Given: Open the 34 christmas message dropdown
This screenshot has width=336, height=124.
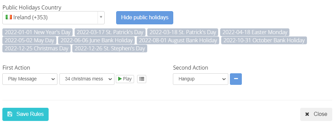Looking at the screenshot, I should [x=87, y=79].
